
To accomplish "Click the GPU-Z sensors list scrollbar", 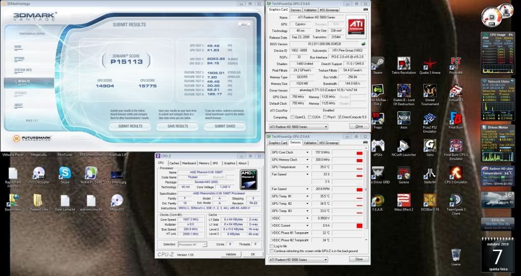I will pos(366,193).
